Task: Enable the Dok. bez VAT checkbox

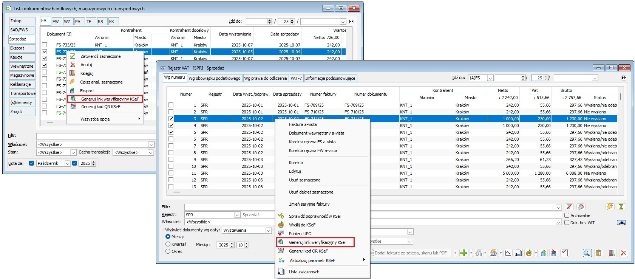Action: point(567,223)
